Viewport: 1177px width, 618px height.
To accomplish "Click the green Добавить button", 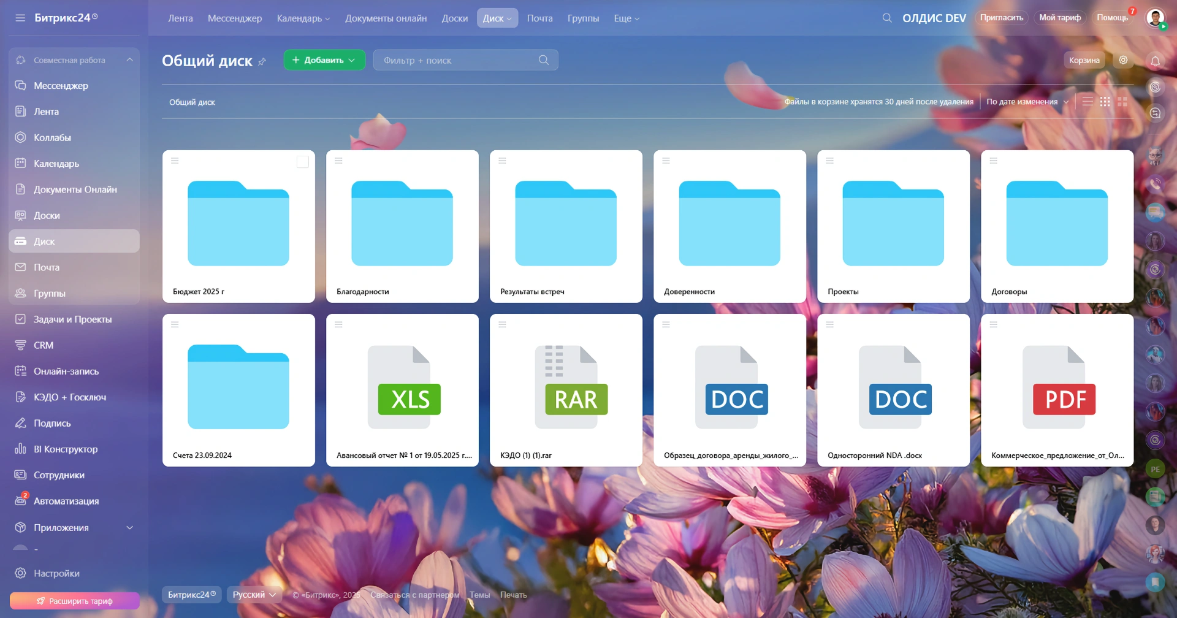I will point(324,60).
